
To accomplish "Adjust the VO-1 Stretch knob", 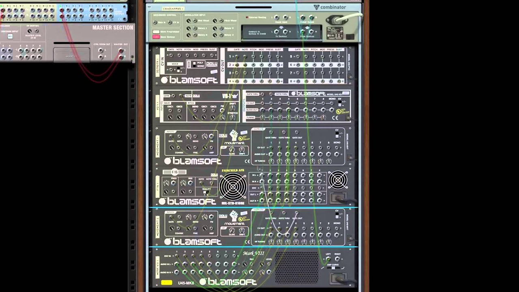I will click(x=232, y=117).
